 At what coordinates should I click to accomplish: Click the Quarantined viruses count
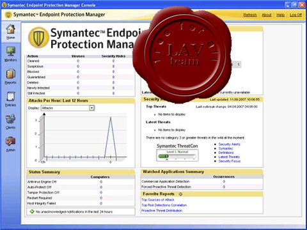78,77
